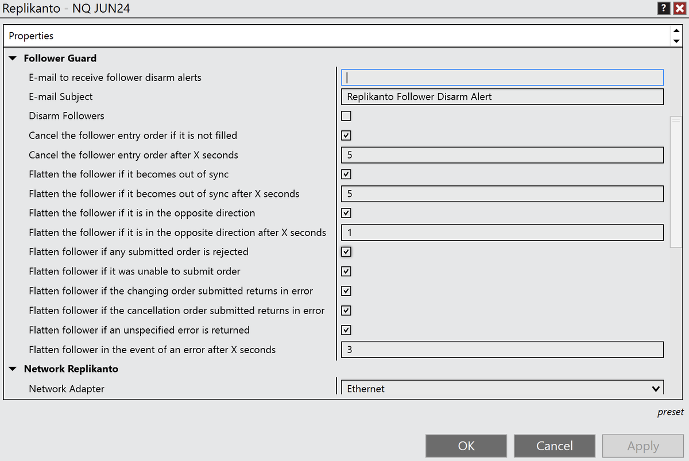Uncheck cancel follower entry order if not filled
The width and height of the screenshot is (689, 461).
tap(346, 135)
